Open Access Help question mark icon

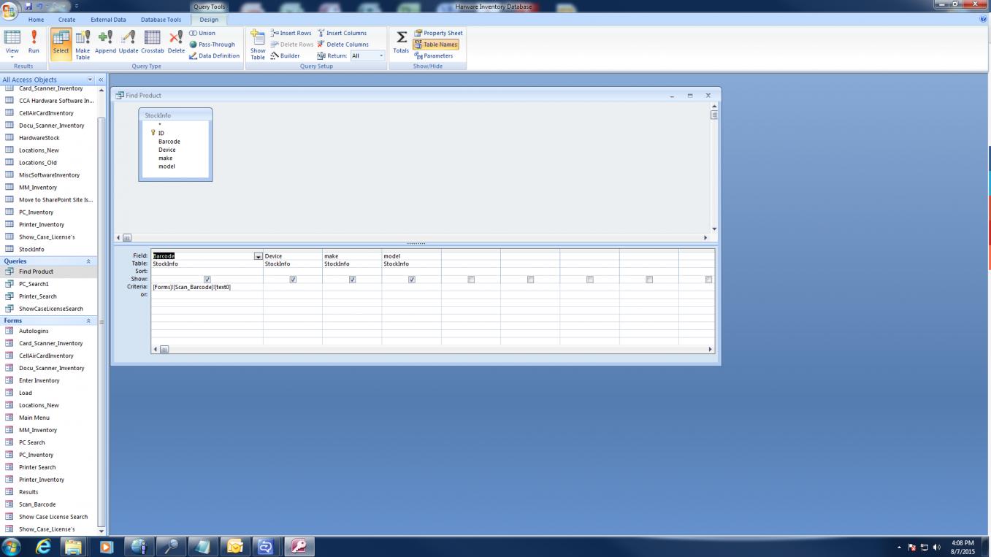pyautogui.click(x=983, y=20)
